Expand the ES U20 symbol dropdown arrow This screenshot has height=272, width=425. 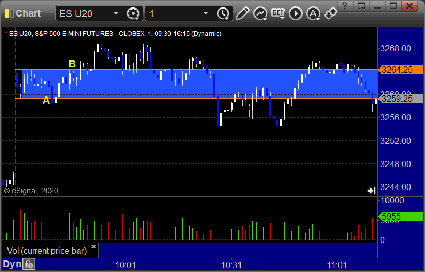(x=116, y=13)
